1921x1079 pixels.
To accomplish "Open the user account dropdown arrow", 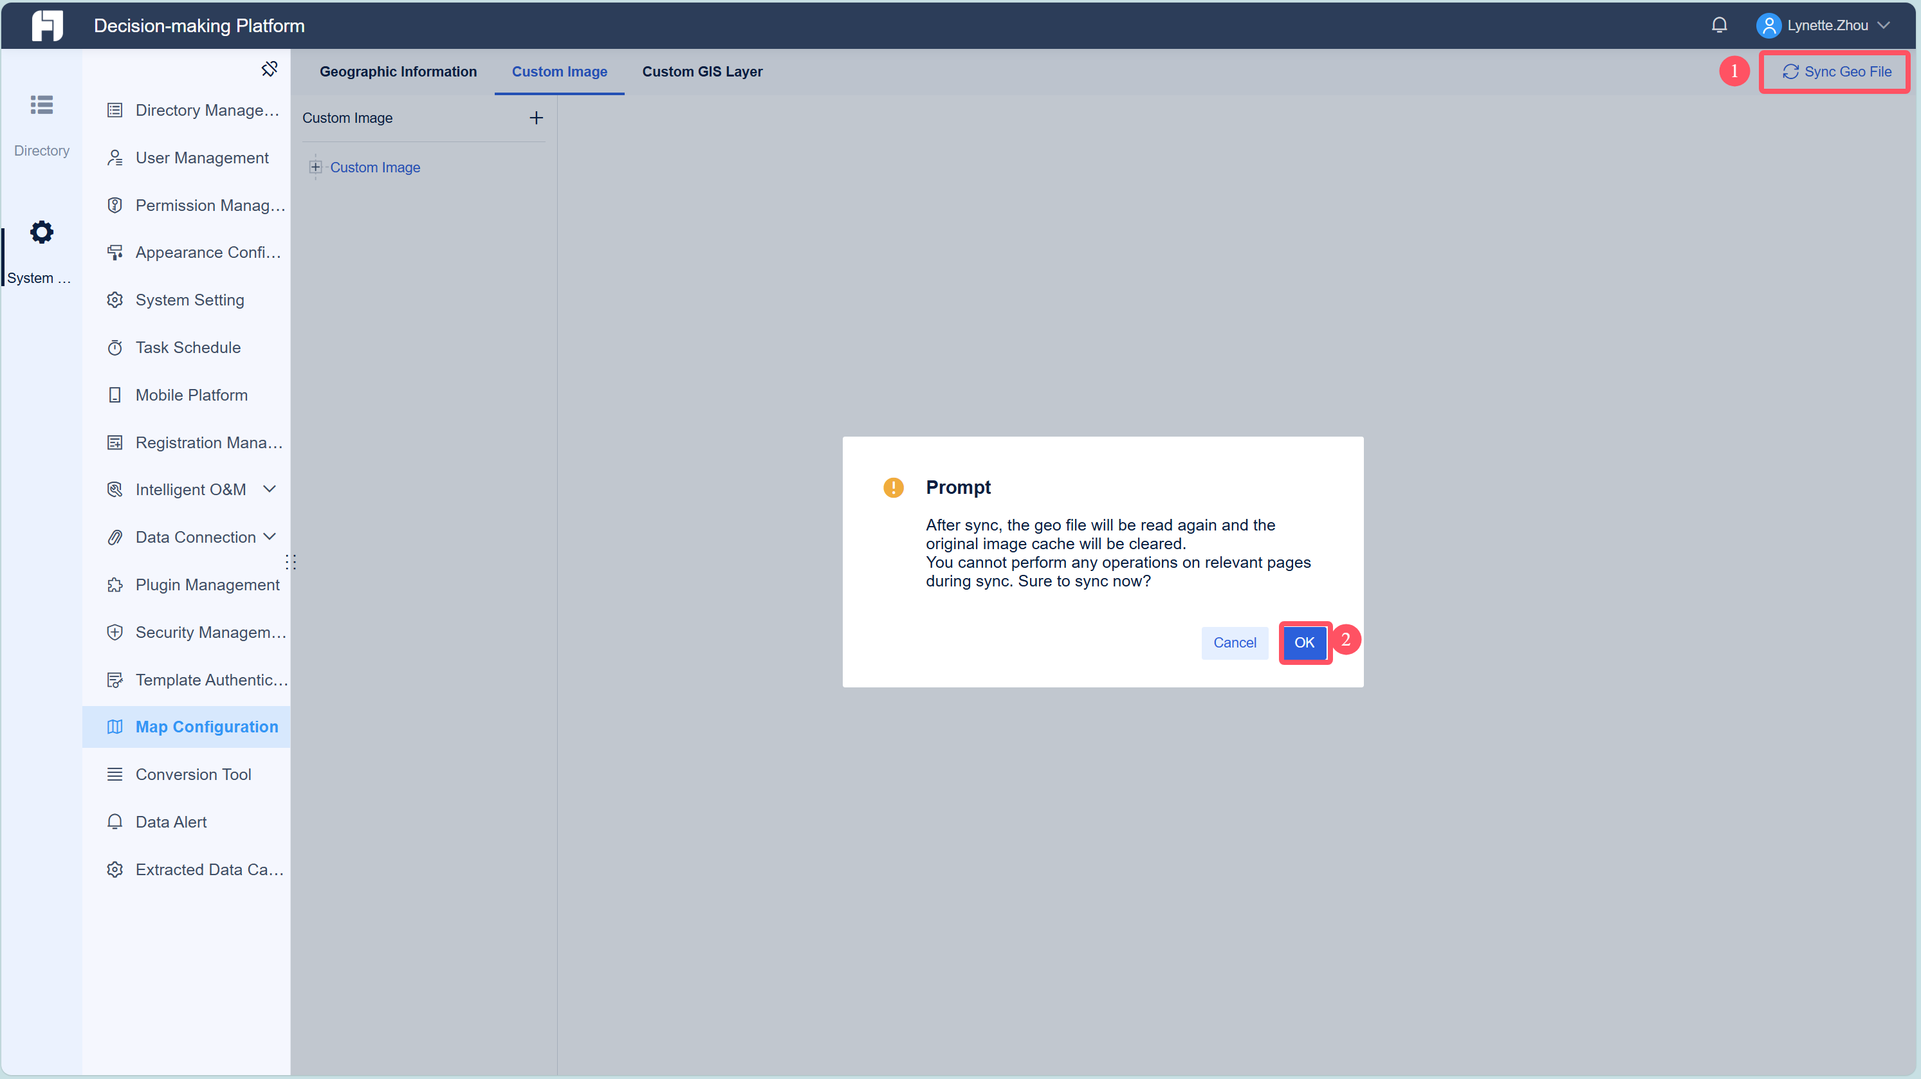I will point(1884,25).
